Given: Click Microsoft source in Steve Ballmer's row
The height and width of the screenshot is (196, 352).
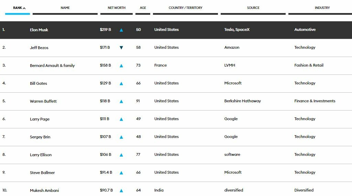Looking at the screenshot, I should point(233,172).
